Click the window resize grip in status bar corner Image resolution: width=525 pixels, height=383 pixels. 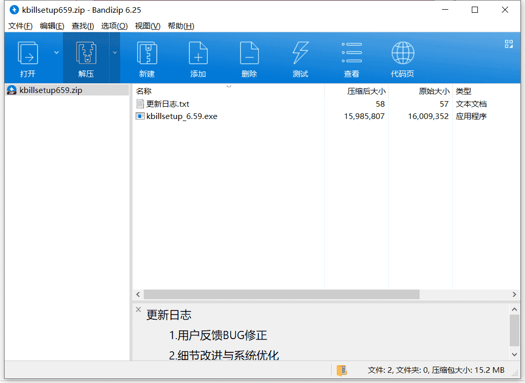click(x=516, y=374)
